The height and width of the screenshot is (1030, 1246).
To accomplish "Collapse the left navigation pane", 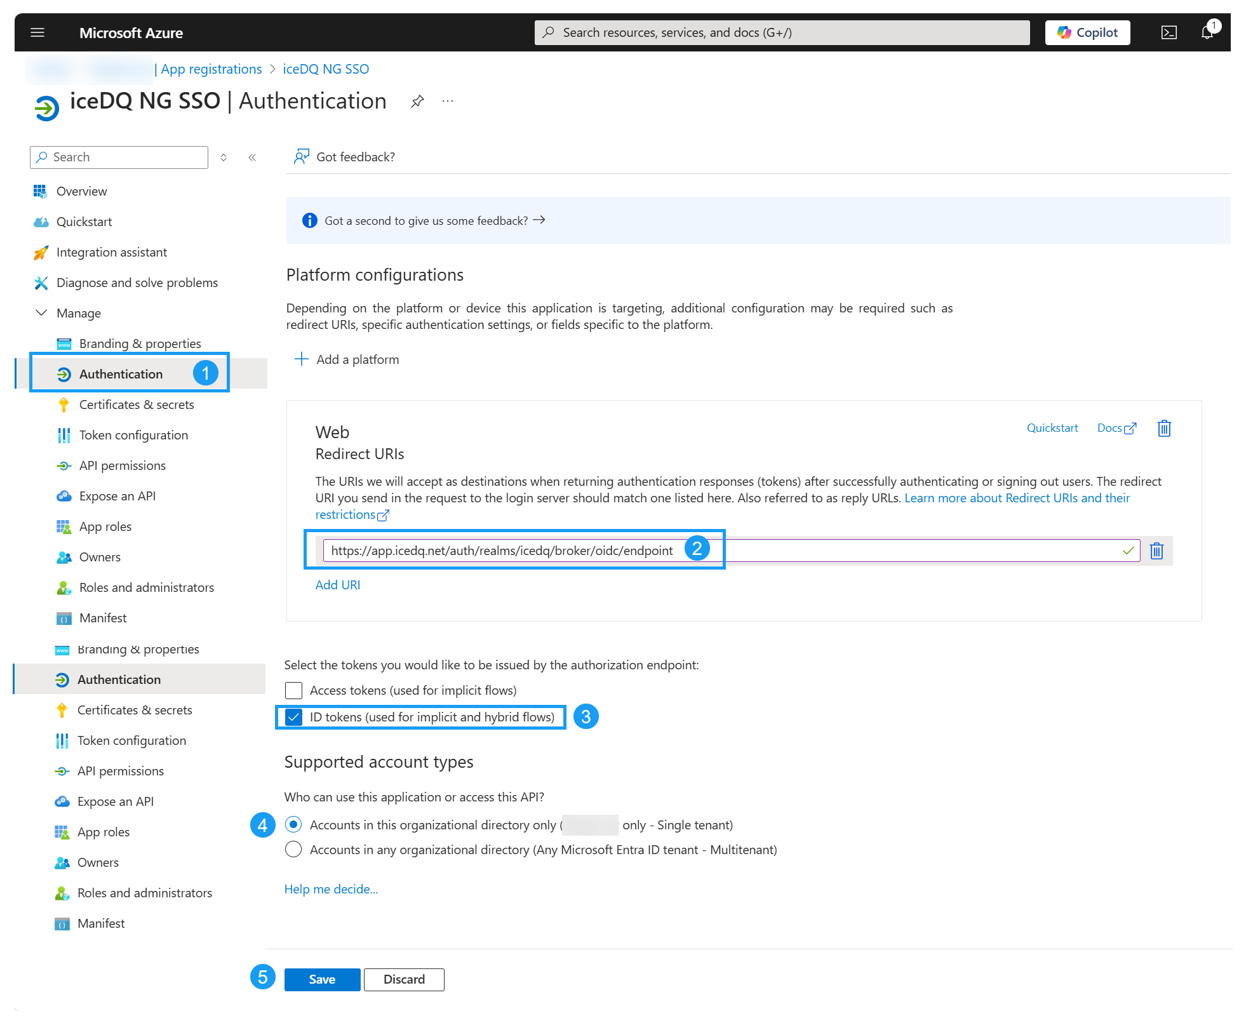I will coord(252,157).
